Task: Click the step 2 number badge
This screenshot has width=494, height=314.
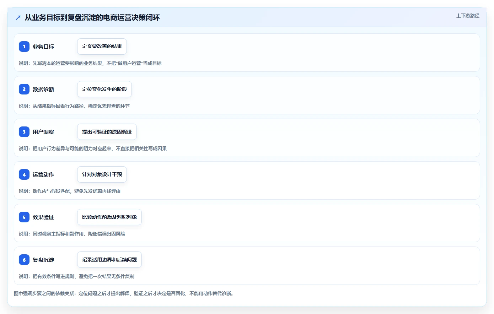Action: (24, 89)
